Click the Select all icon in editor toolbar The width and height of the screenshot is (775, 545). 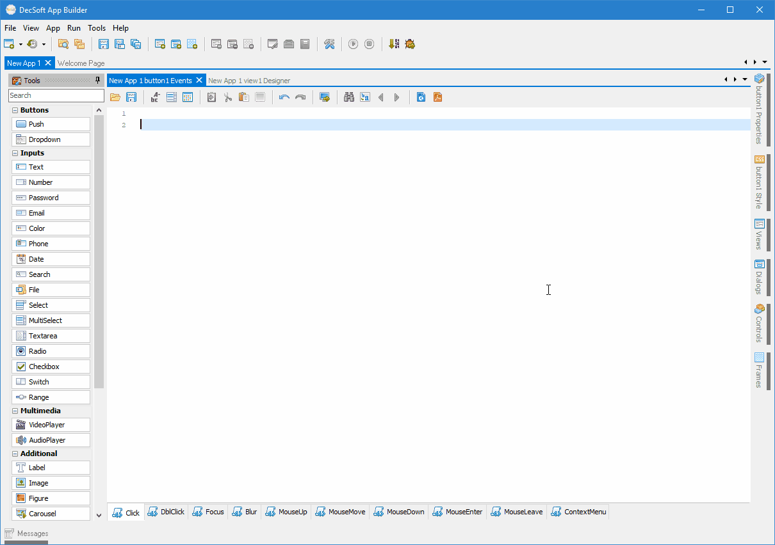259,97
